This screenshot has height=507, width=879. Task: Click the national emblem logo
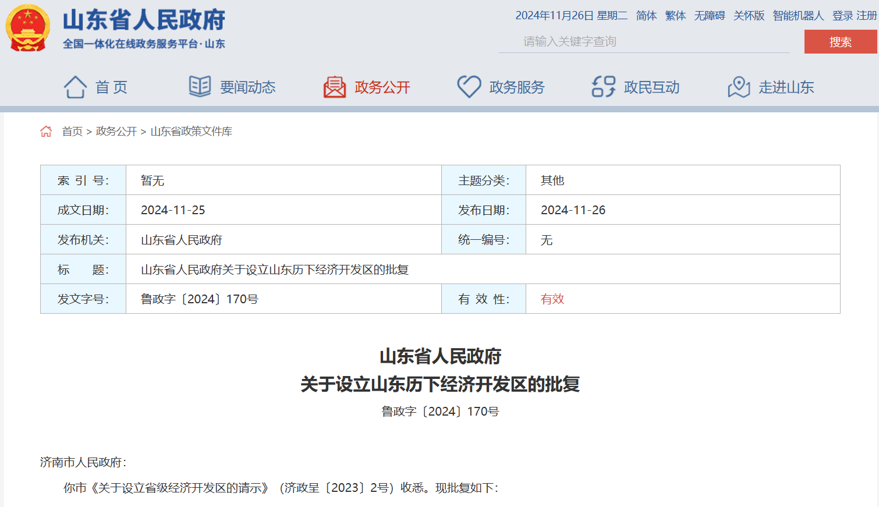coord(27,28)
